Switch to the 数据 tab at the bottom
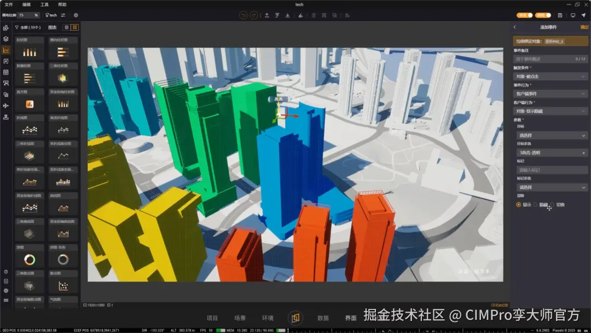Viewport: 591px width, 333px height. pos(323,318)
